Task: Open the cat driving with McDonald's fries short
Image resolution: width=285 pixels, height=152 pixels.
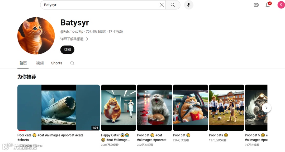Action: pos(191,108)
